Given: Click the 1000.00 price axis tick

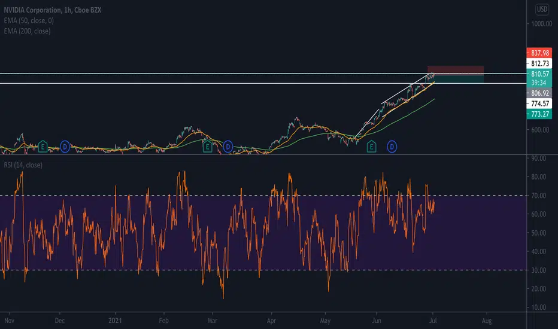Looking at the screenshot, I should tap(542, 24).
